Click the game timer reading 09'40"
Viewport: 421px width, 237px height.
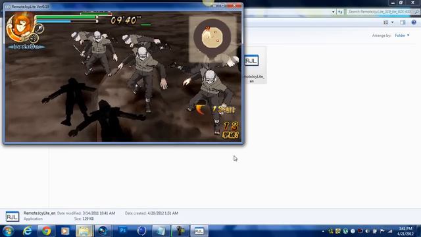pos(126,20)
